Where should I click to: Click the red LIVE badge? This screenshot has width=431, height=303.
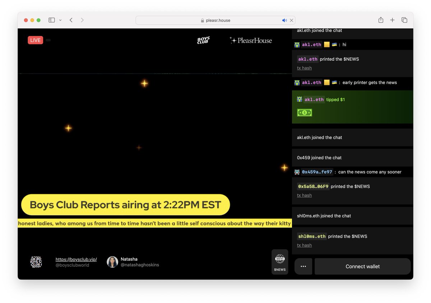[35, 40]
